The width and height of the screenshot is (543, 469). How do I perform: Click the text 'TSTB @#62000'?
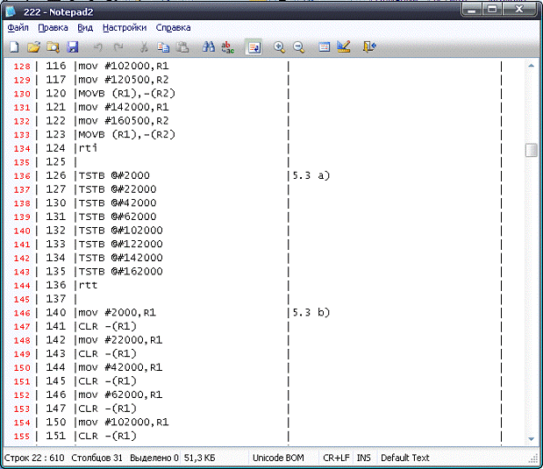point(118,217)
